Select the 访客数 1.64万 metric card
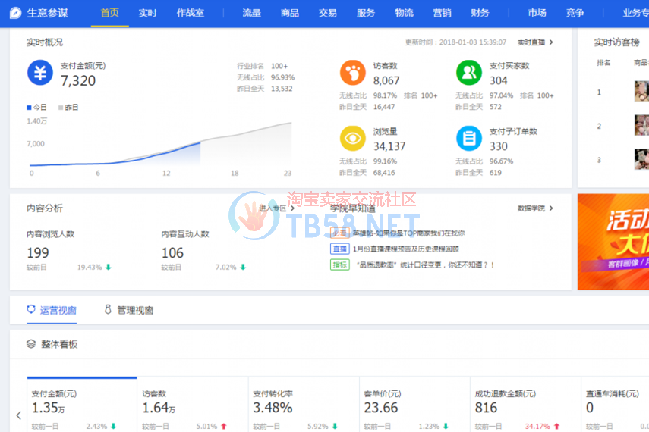 [x=193, y=405]
